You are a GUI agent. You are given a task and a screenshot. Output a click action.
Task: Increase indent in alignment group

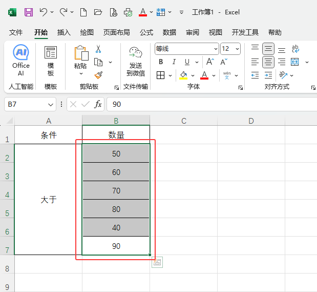(268, 75)
